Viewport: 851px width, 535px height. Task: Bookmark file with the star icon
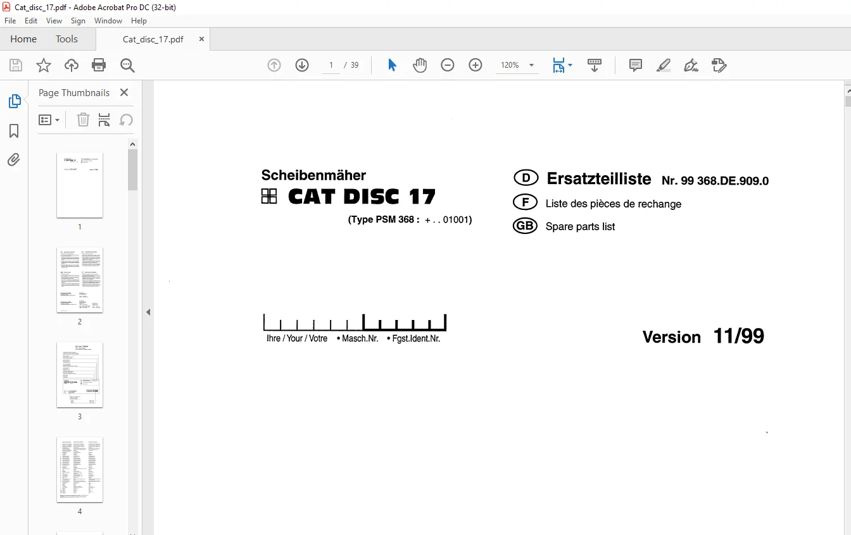point(43,65)
